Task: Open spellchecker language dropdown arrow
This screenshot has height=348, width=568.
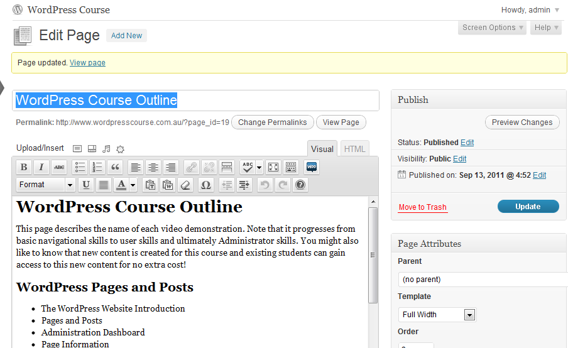Action: point(259,167)
